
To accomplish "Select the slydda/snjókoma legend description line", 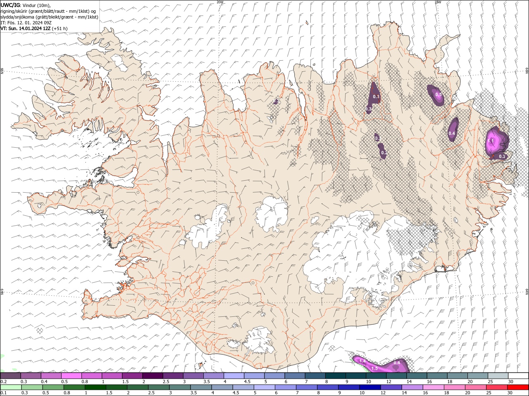I will (50, 17).
